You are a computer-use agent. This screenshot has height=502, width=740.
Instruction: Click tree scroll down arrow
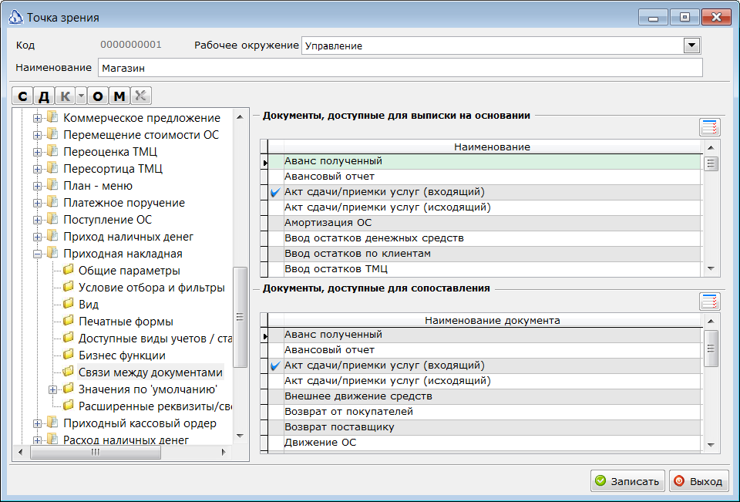[240, 436]
